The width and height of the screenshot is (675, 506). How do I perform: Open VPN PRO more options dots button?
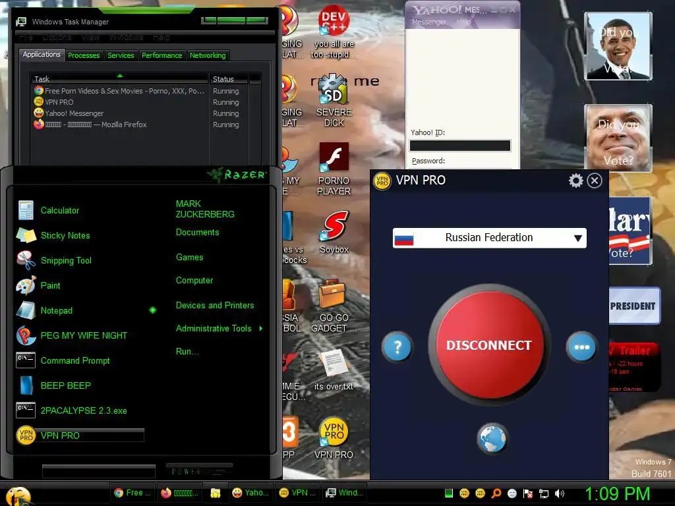pyautogui.click(x=581, y=347)
